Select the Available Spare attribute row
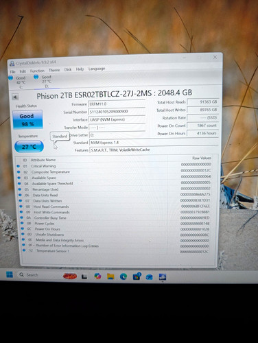 click(x=115, y=178)
